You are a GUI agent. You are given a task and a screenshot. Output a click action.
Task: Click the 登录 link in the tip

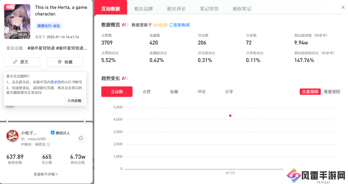[x=54, y=82]
